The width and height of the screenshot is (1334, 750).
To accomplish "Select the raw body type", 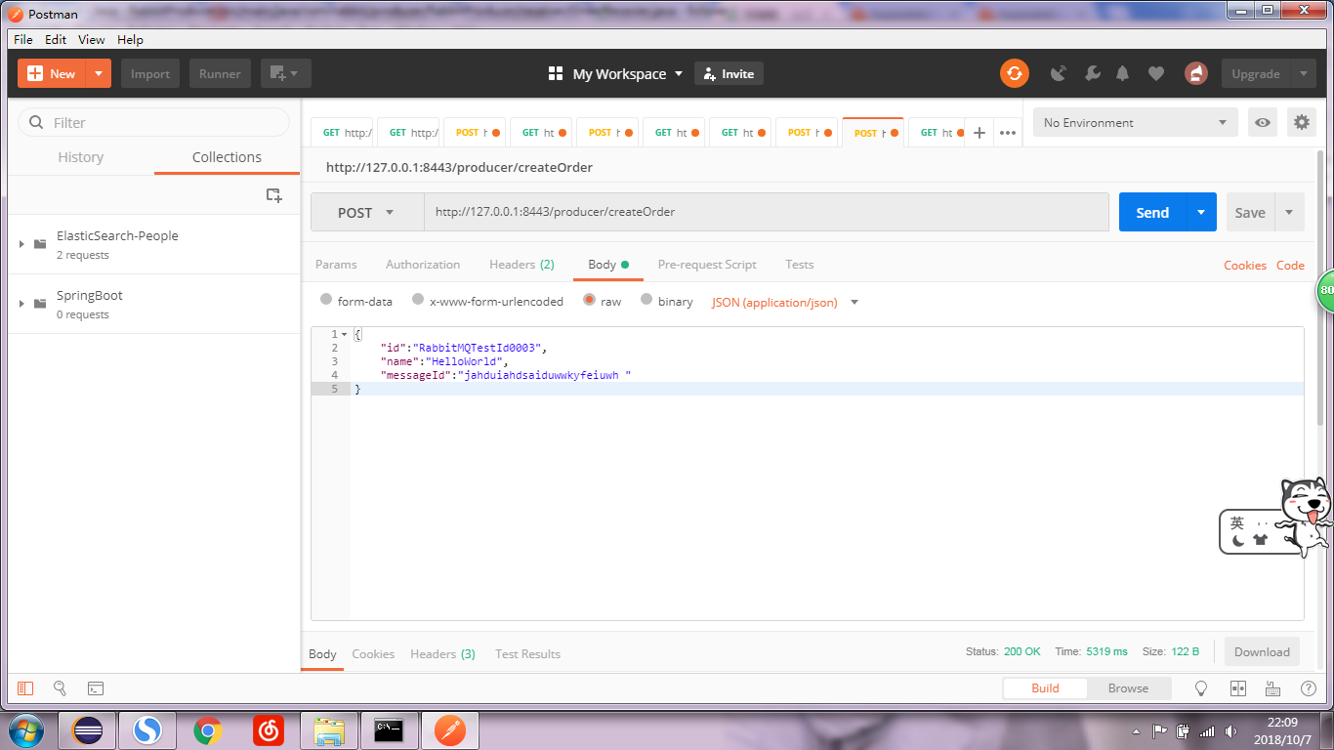I will [x=589, y=301].
